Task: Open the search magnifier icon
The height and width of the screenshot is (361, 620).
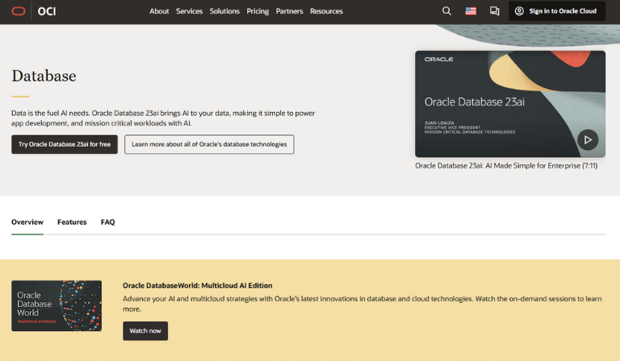Action: tap(446, 11)
